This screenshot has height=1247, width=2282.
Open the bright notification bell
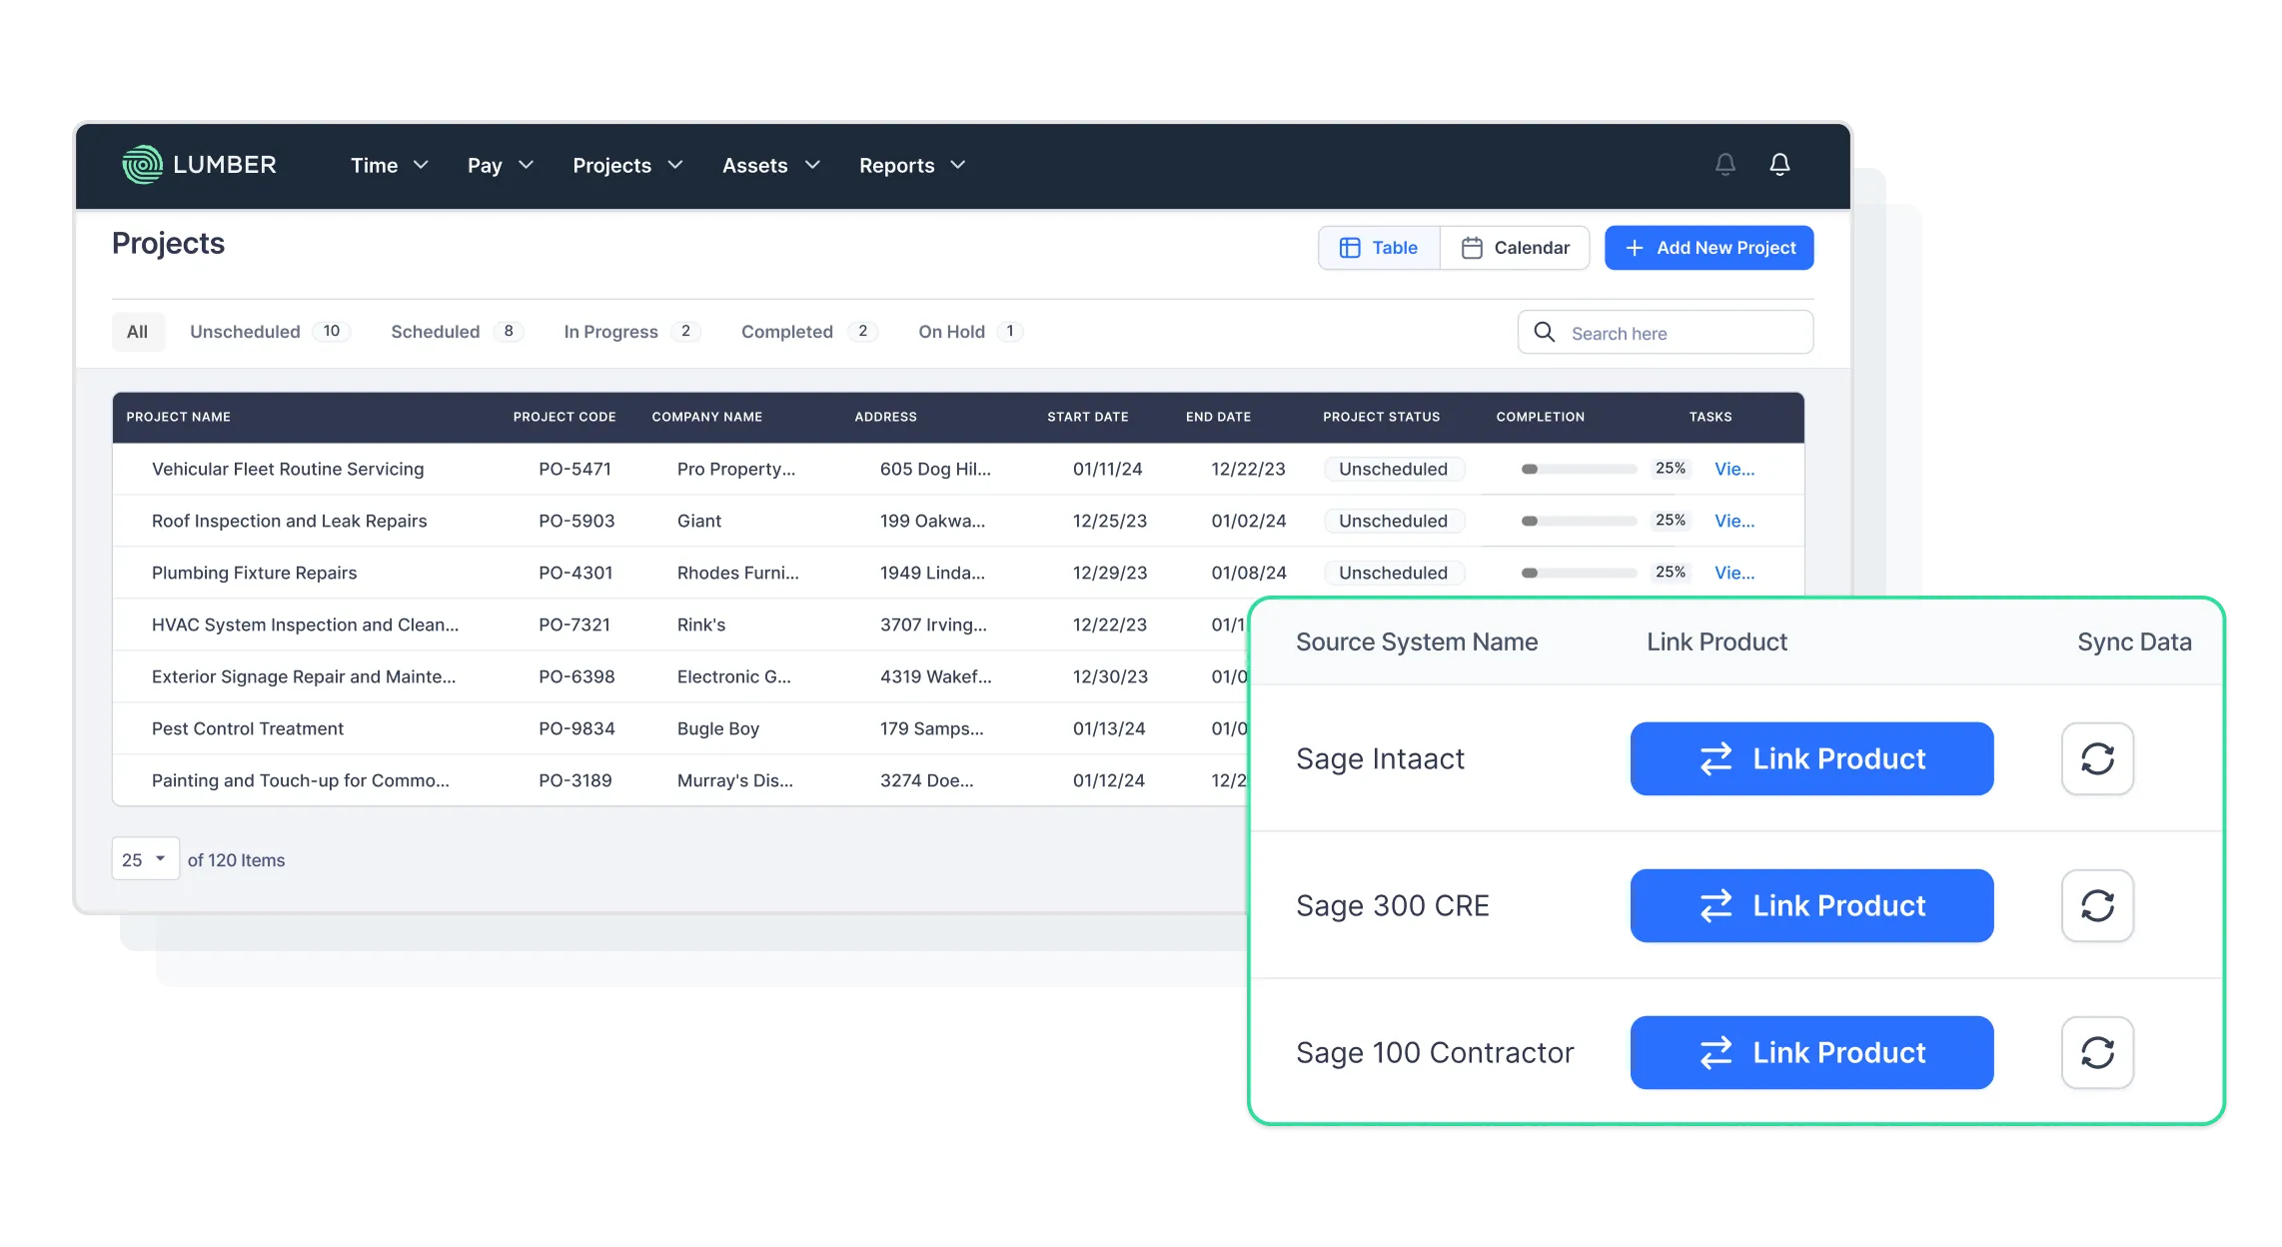click(x=1779, y=164)
